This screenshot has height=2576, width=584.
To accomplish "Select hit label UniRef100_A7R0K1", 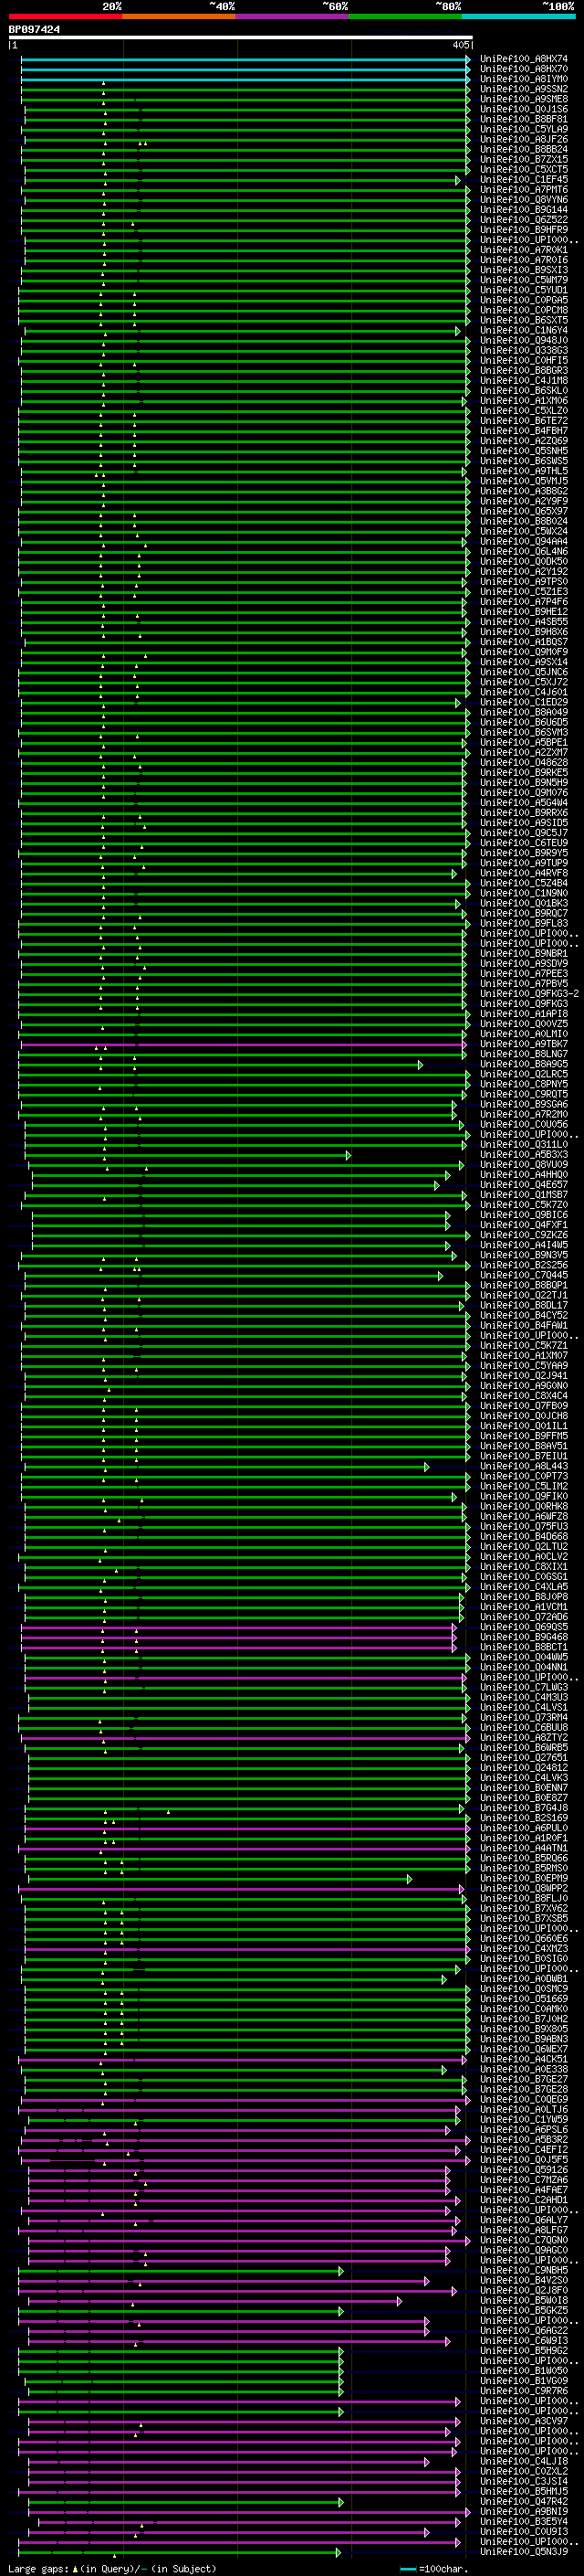I will (524, 250).
